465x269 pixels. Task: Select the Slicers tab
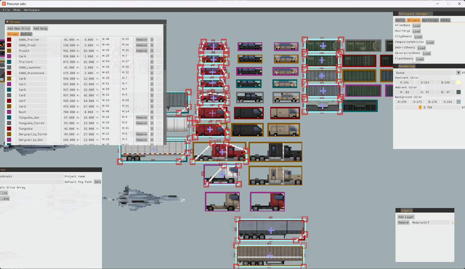[x=413, y=20]
